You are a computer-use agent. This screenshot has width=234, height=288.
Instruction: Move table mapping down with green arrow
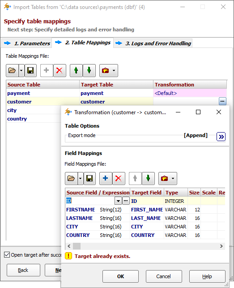point(89,70)
